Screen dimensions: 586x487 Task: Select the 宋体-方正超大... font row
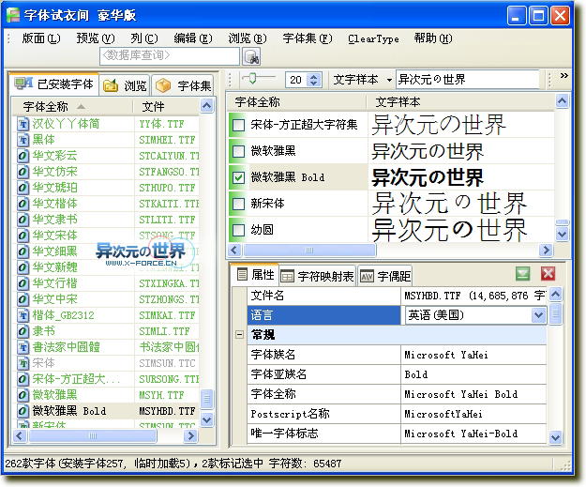click(106, 379)
